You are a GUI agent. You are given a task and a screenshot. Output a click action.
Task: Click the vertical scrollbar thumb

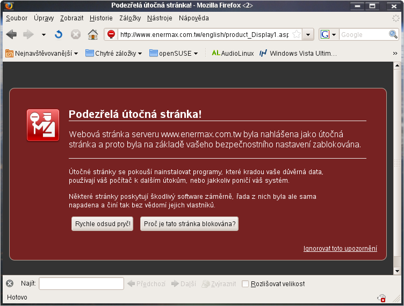pos(397,162)
